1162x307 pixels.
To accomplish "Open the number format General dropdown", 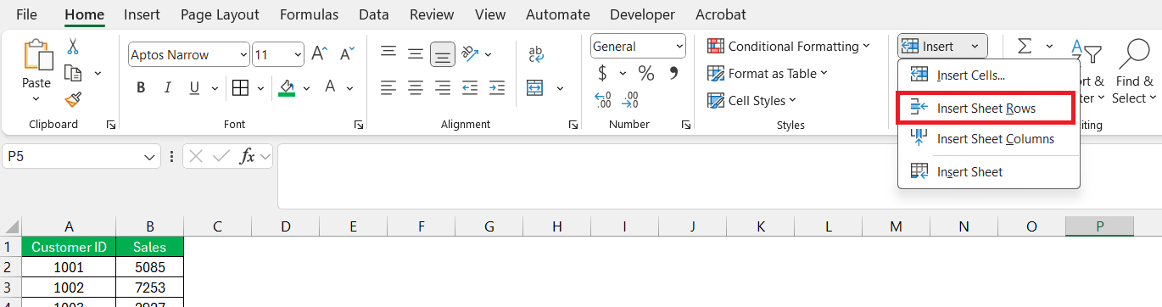I will 679,47.
